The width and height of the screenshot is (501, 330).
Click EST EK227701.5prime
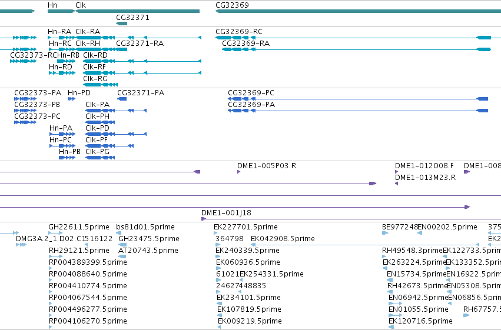pos(245,227)
